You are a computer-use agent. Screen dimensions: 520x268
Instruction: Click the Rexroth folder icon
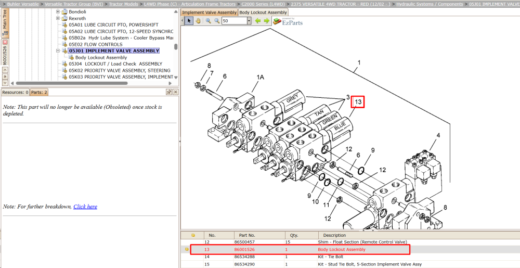coord(64,18)
